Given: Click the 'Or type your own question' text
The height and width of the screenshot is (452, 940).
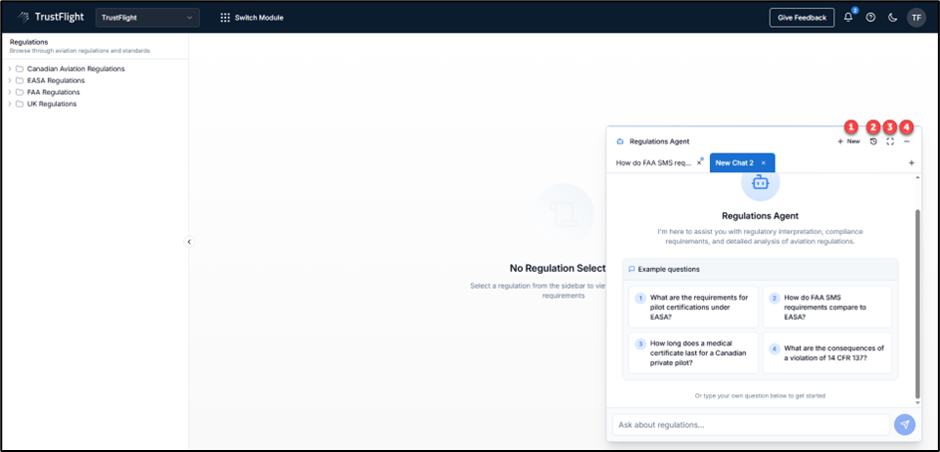Looking at the screenshot, I should [760, 395].
